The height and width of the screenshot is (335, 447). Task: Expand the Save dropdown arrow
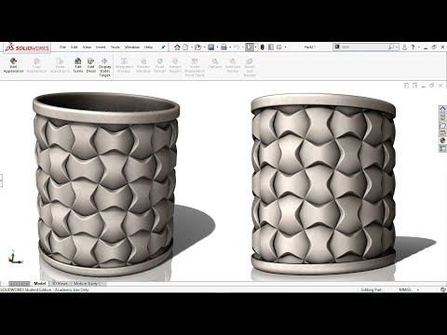point(217,47)
